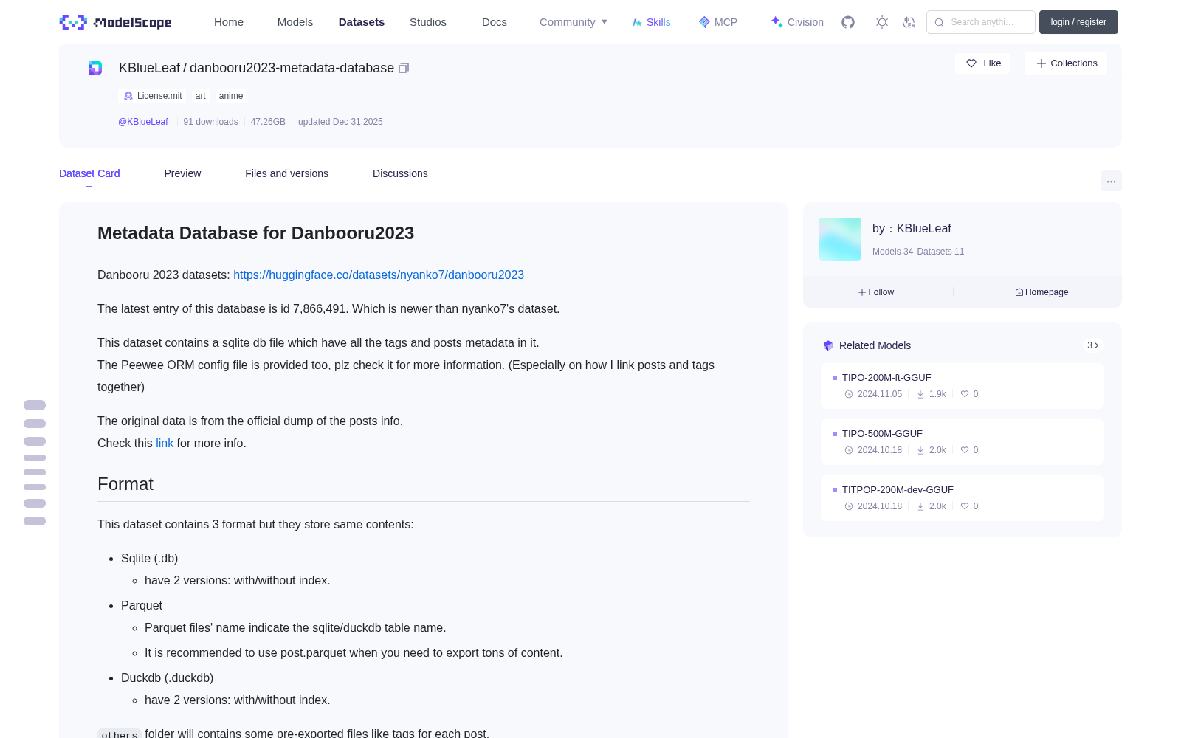
Task: Open the Studios menu item
Action: (428, 22)
